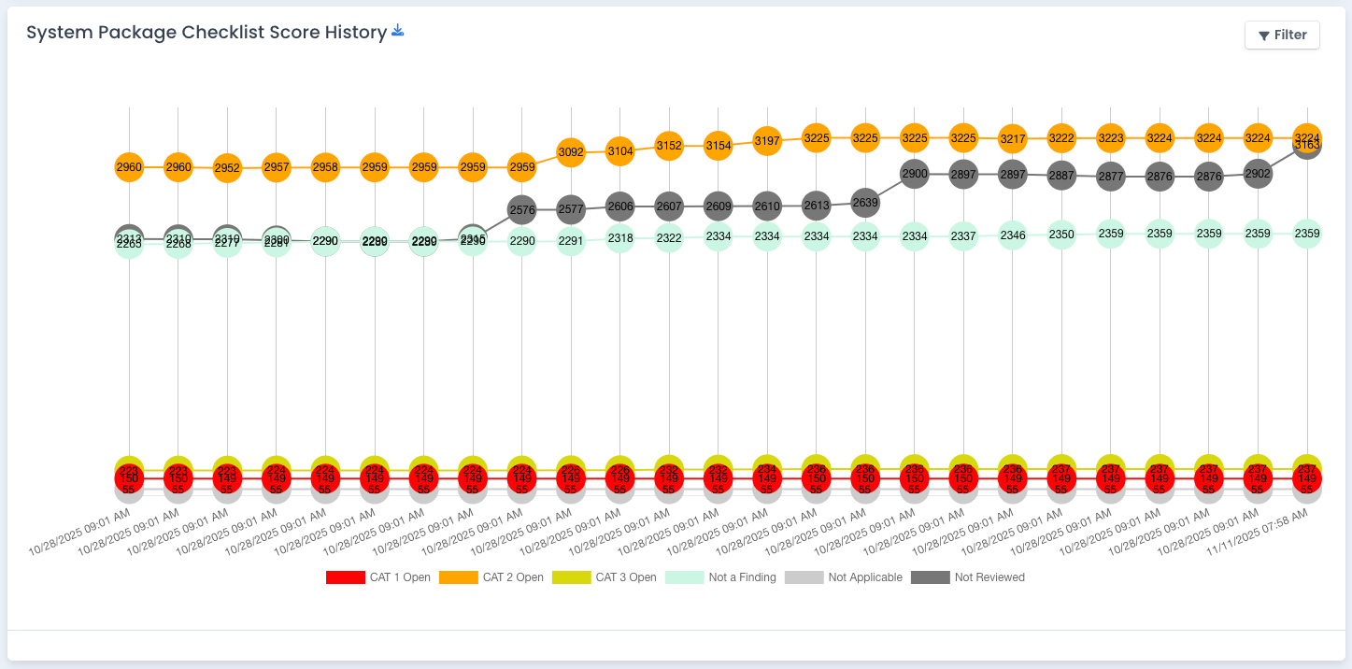Hide the CAT 2 Open series via legend
The image size is (1352, 669).
coord(491,577)
